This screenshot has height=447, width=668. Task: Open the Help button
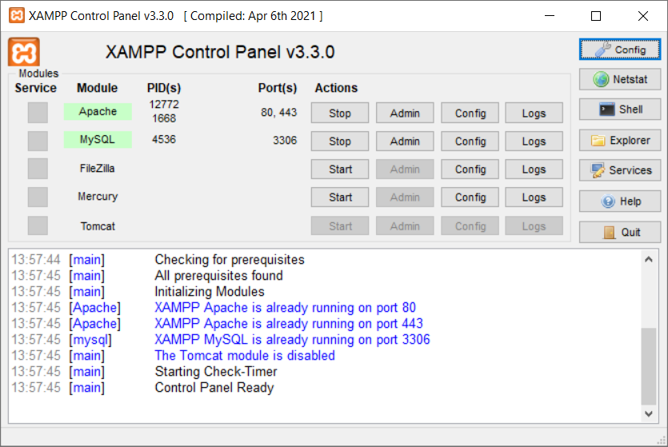tap(620, 201)
